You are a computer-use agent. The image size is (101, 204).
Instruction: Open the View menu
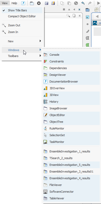(5, 3)
